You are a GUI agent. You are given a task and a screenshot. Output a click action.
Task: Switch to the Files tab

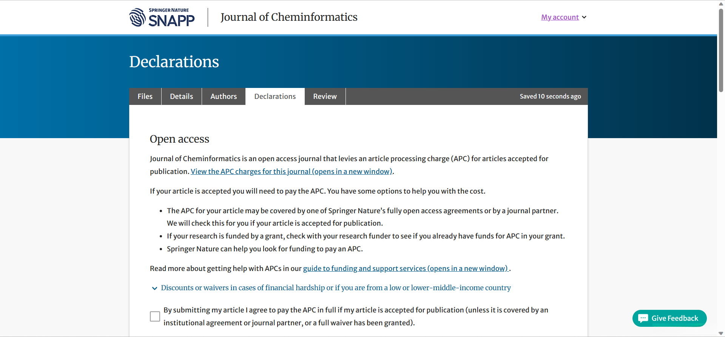145,97
